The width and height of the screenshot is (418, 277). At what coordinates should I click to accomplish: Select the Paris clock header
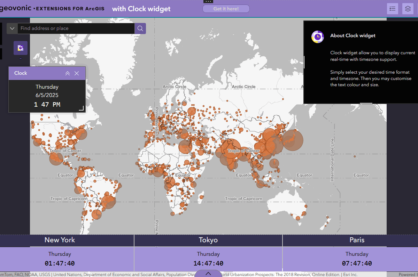click(x=357, y=240)
